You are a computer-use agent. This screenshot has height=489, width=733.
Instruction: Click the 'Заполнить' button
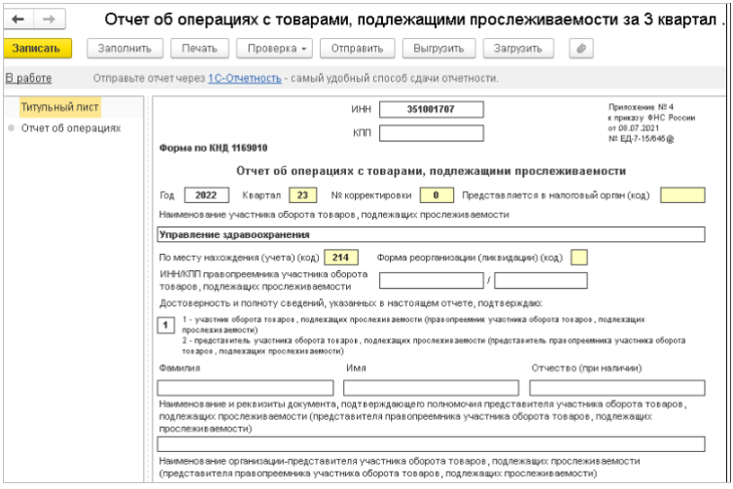pos(124,48)
